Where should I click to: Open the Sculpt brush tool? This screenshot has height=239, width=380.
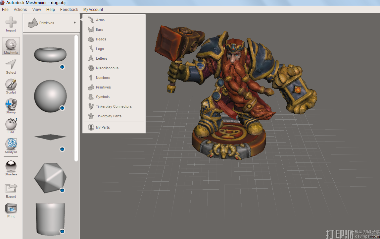pyautogui.click(x=11, y=86)
